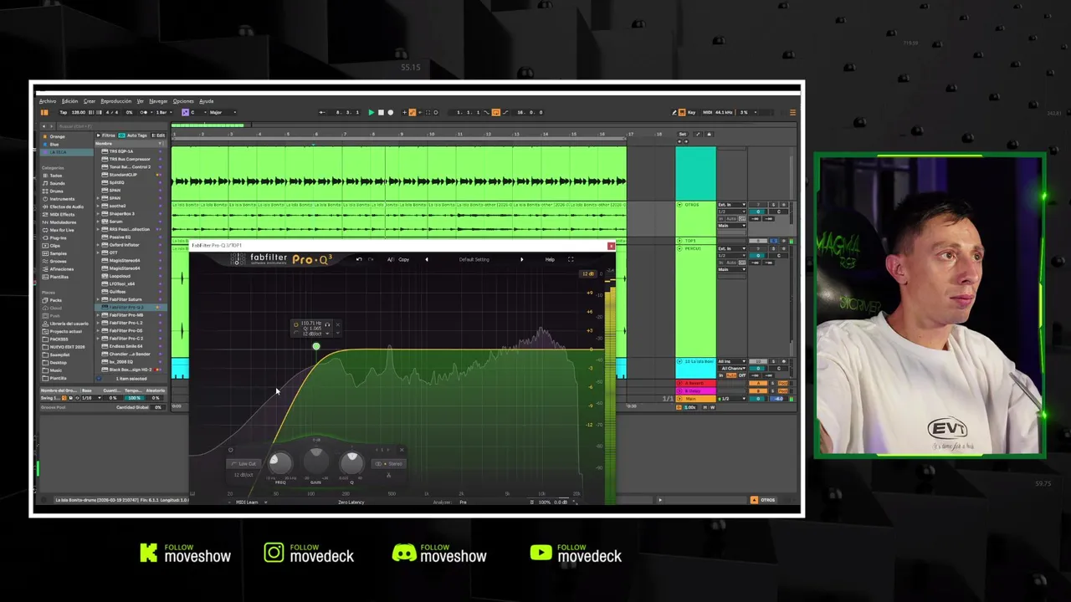Open the Edición menu
The height and width of the screenshot is (602, 1071).
pyautogui.click(x=69, y=101)
